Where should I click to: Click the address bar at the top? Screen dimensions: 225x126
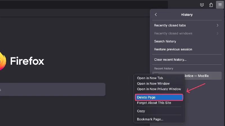(84, 5)
